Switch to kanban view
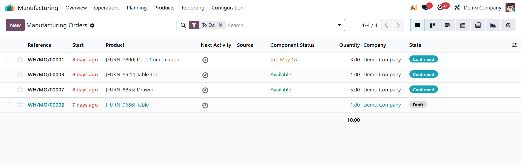The image size is (521, 165). coord(433,25)
